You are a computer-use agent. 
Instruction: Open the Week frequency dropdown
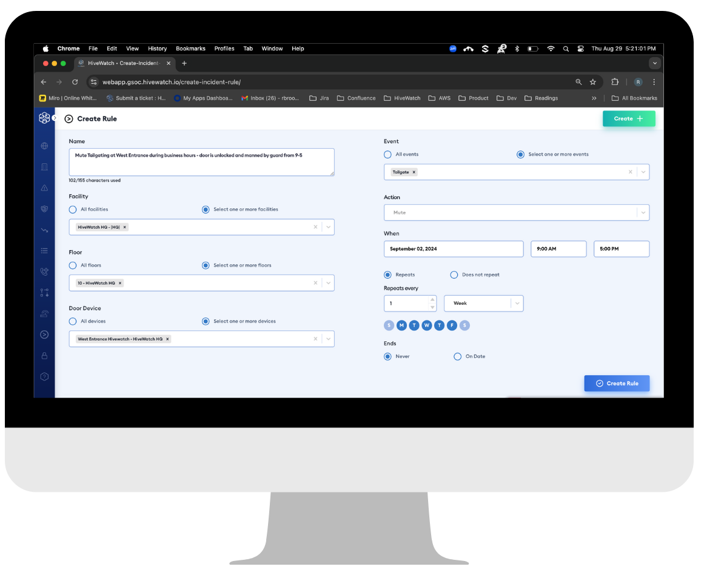(483, 303)
